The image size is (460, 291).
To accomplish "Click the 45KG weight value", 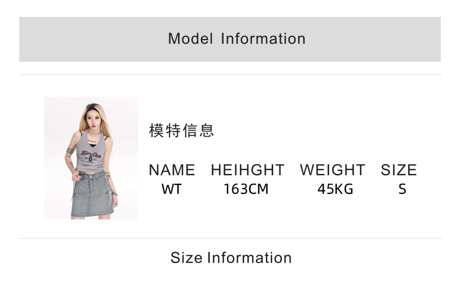I will click(335, 189).
